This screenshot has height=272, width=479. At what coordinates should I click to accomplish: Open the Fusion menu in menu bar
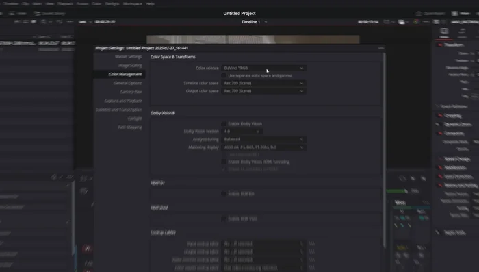(x=82, y=4)
